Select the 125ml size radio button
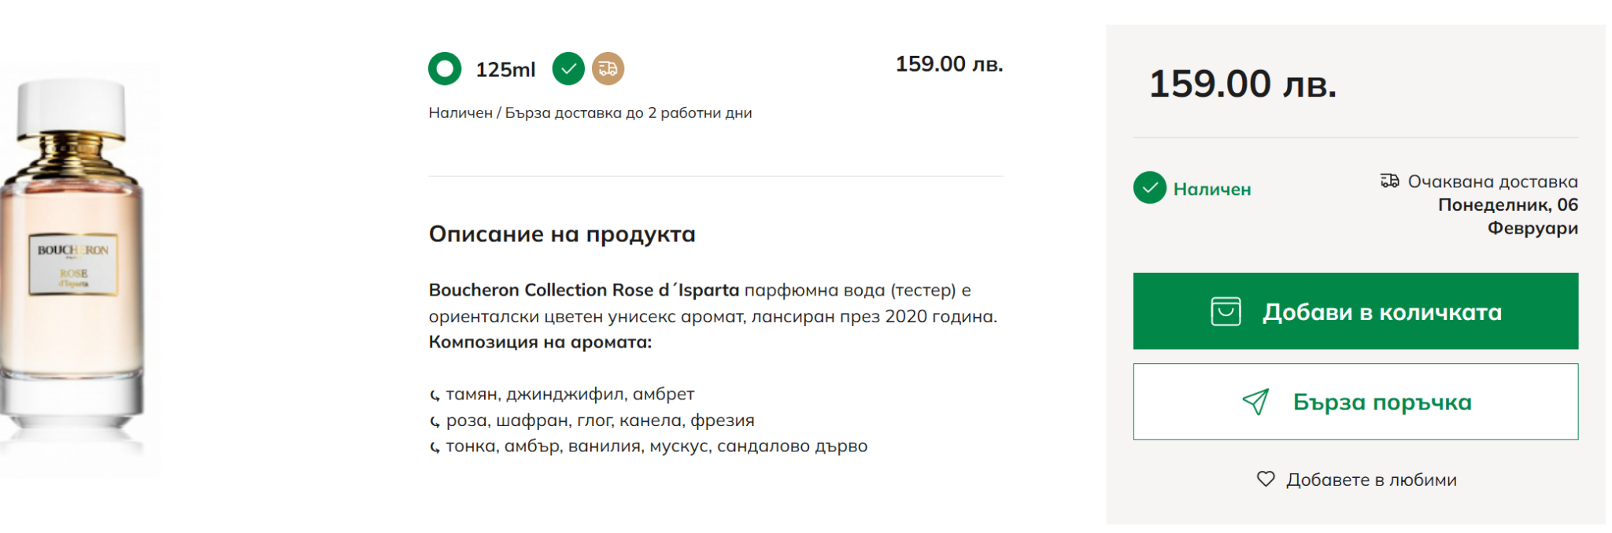The height and width of the screenshot is (533, 1612). coord(445,68)
